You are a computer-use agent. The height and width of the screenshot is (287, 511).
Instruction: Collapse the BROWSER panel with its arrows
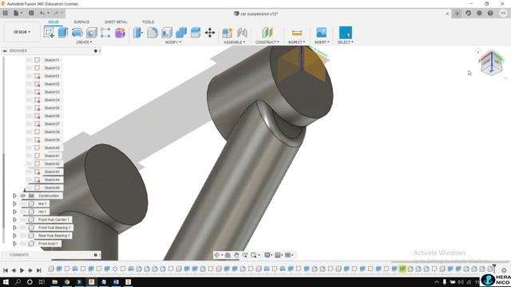click(x=5, y=51)
